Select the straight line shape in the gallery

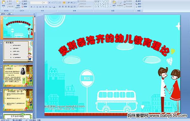click(100, 2)
